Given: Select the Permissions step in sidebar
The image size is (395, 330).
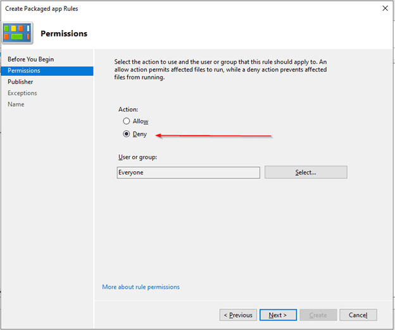Looking at the screenshot, I should [x=24, y=71].
